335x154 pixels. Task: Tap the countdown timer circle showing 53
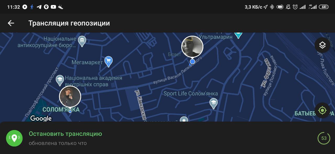click(324, 138)
